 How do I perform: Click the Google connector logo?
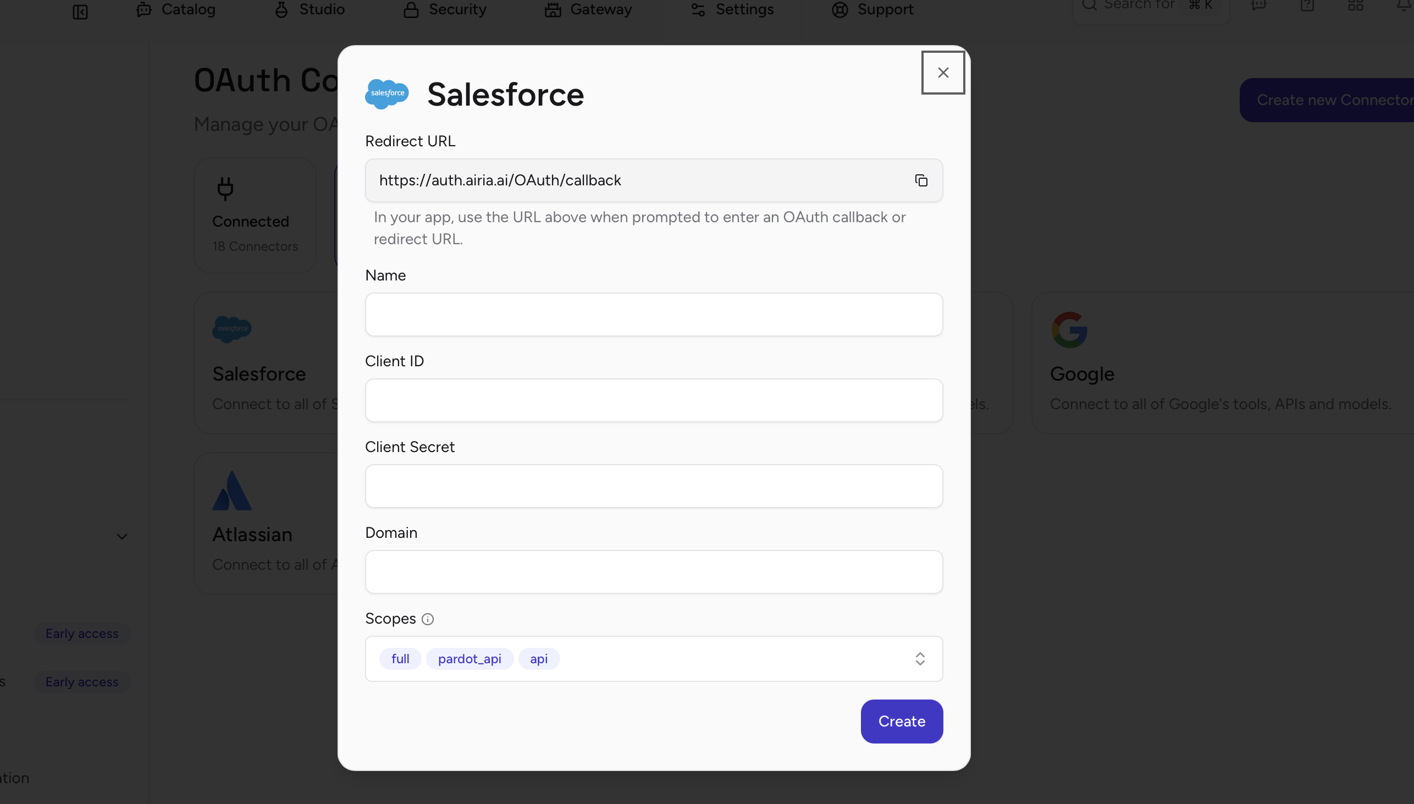coord(1070,329)
